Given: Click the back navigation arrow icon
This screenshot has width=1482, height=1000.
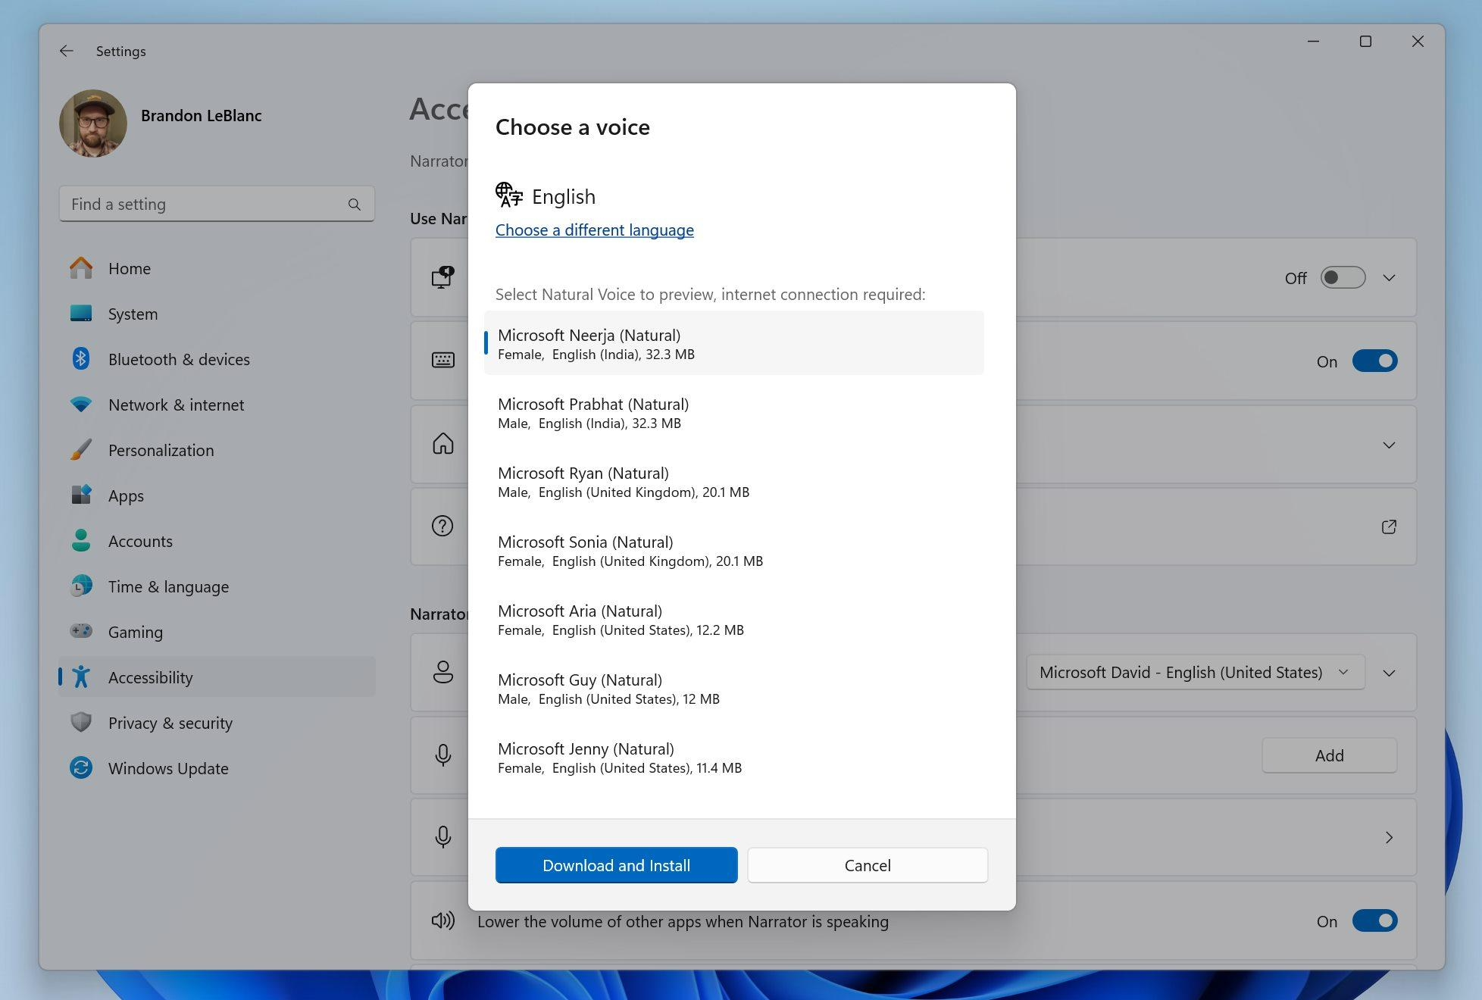Looking at the screenshot, I should 64,50.
